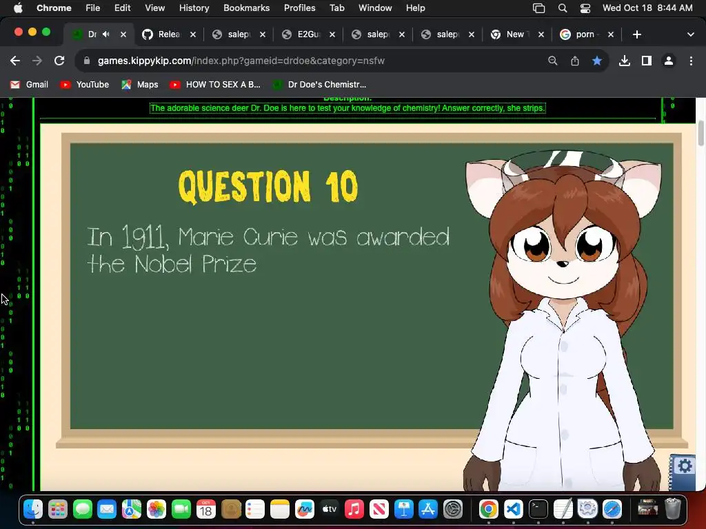
Task: Open the File menu
Action: click(x=93, y=8)
